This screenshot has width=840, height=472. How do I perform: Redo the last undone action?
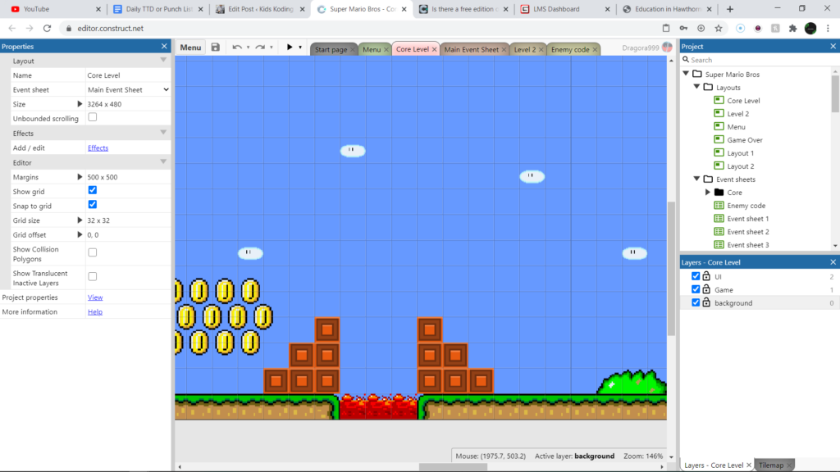pyautogui.click(x=260, y=47)
